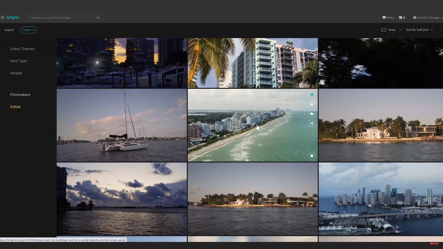Open the Sort By Staff pick dropdown
Image resolution: width=443 pixels, height=249 pixels.
(419, 30)
